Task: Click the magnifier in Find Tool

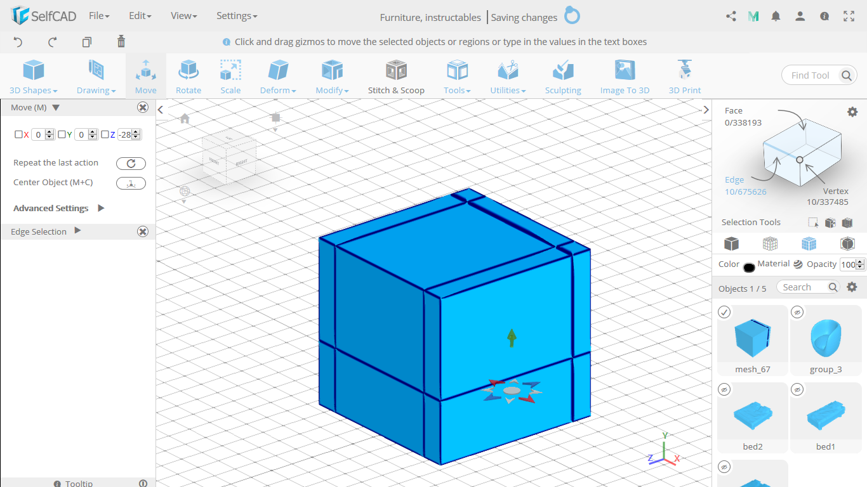Action: [x=847, y=75]
